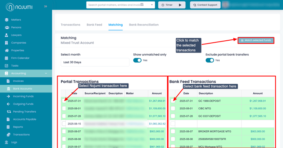Image resolution: width=283 pixels, height=148 pixels.
Task: Click the Nojumi logo
Action: (x=19, y=7)
